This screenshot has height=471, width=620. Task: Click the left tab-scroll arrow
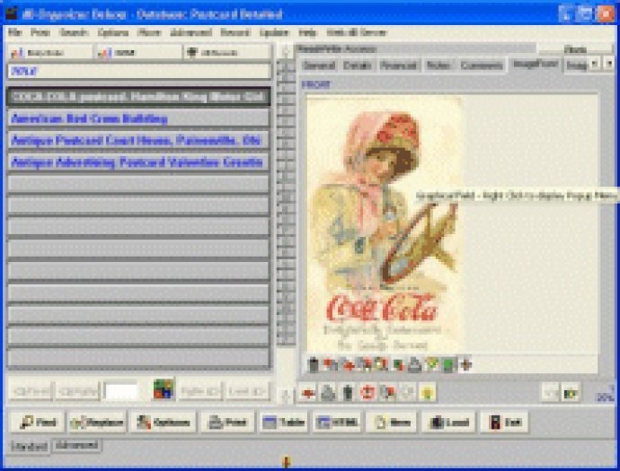pos(594,64)
